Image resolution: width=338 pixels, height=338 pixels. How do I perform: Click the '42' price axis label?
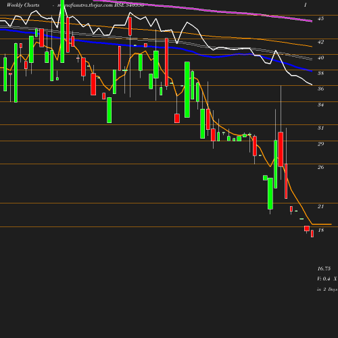[320, 42]
